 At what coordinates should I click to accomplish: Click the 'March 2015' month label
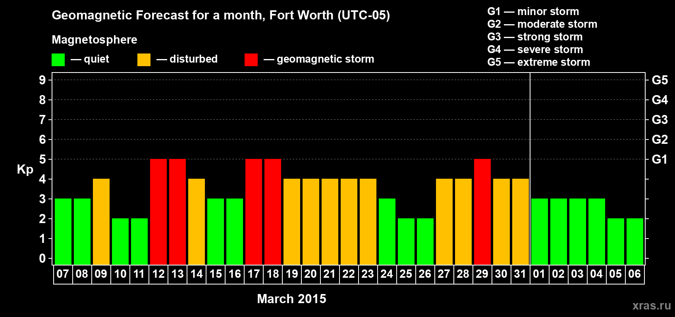pyautogui.click(x=291, y=299)
